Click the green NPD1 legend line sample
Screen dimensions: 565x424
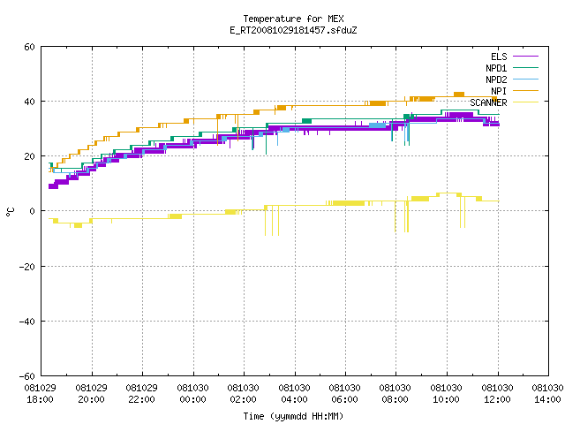tap(525, 67)
